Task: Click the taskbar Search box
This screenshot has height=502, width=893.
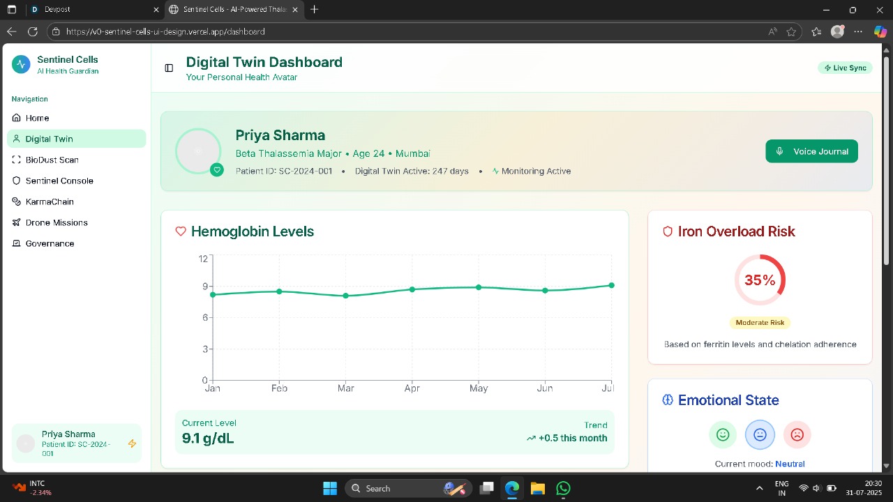Action: pos(408,488)
